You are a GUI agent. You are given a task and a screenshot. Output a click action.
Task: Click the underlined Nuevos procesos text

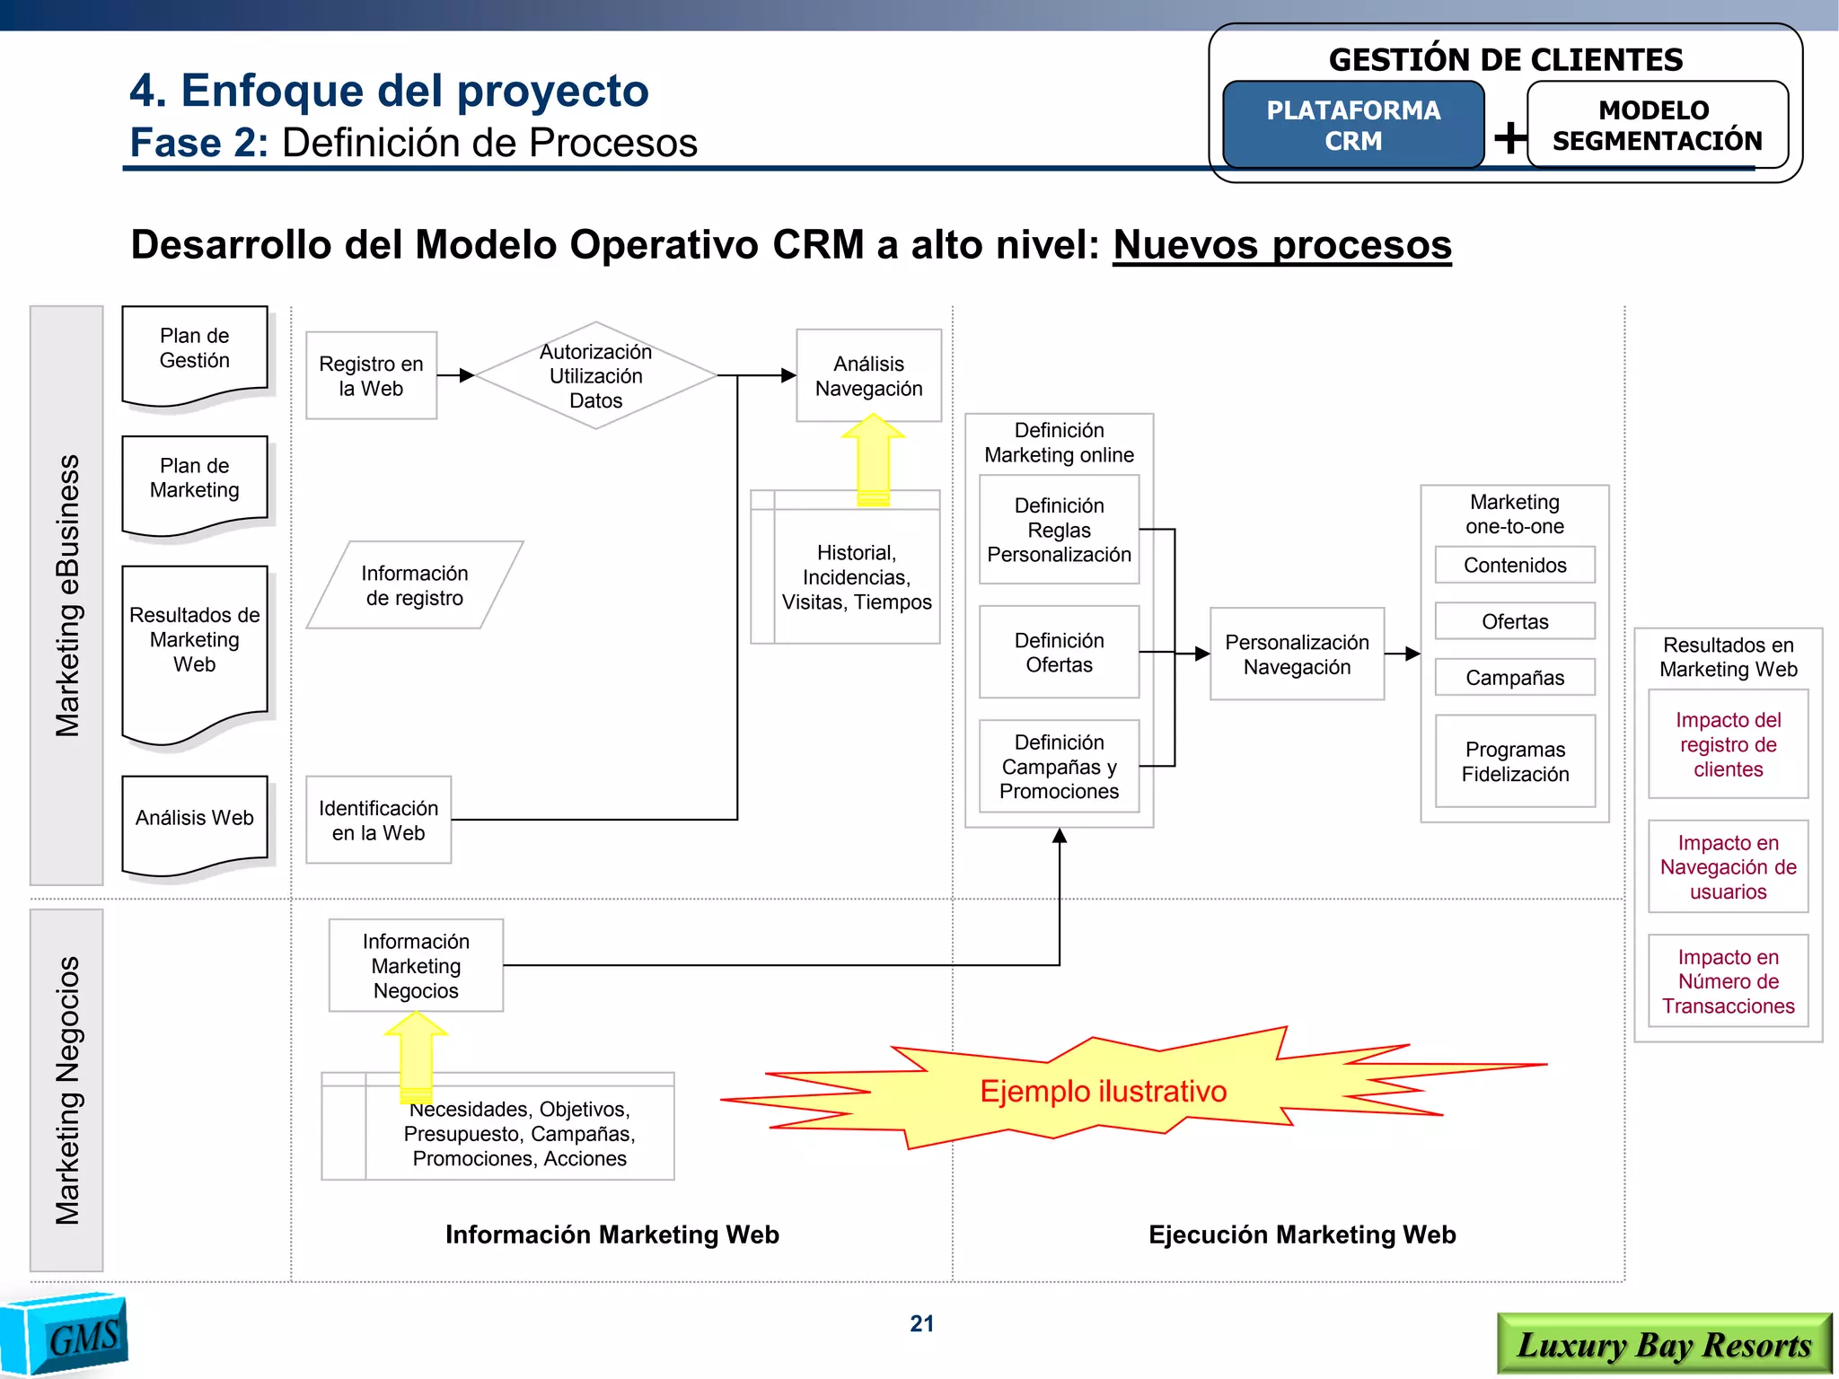click(x=1282, y=244)
